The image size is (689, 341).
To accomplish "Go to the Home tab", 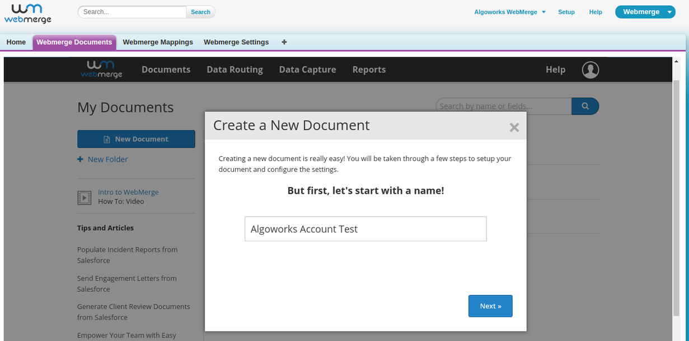I will (x=16, y=42).
